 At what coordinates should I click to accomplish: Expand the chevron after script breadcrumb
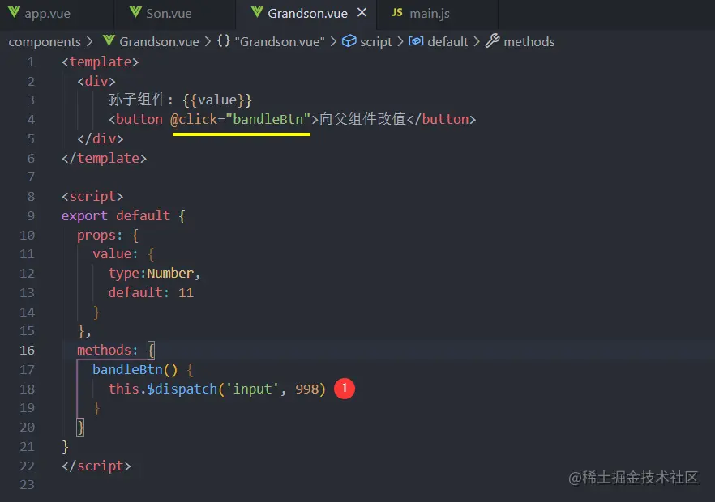point(400,42)
